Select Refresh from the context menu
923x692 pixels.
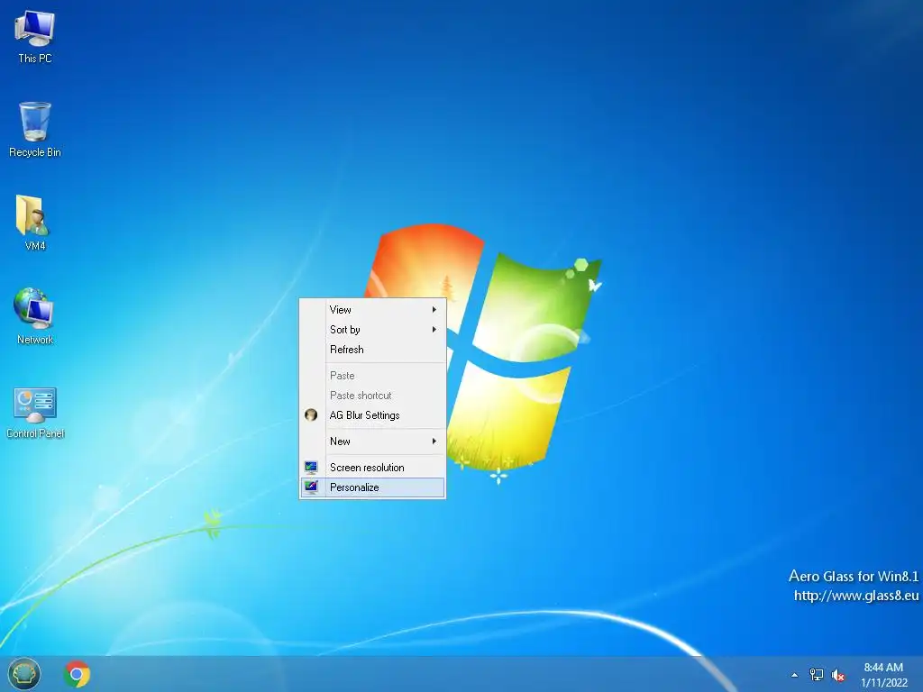coord(372,350)
